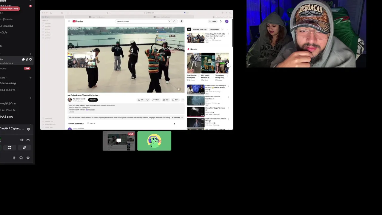Image resolution: width=382 pixels, height=215 pixels.
Task: Open Canelo Alvarez recommended video
Action: coord(196,90)
